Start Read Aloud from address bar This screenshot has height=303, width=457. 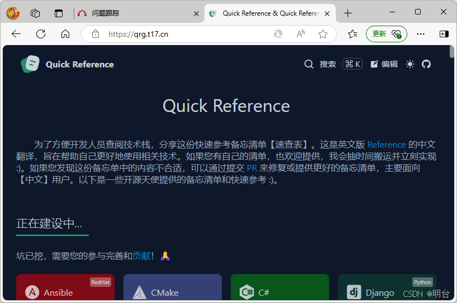301,34
